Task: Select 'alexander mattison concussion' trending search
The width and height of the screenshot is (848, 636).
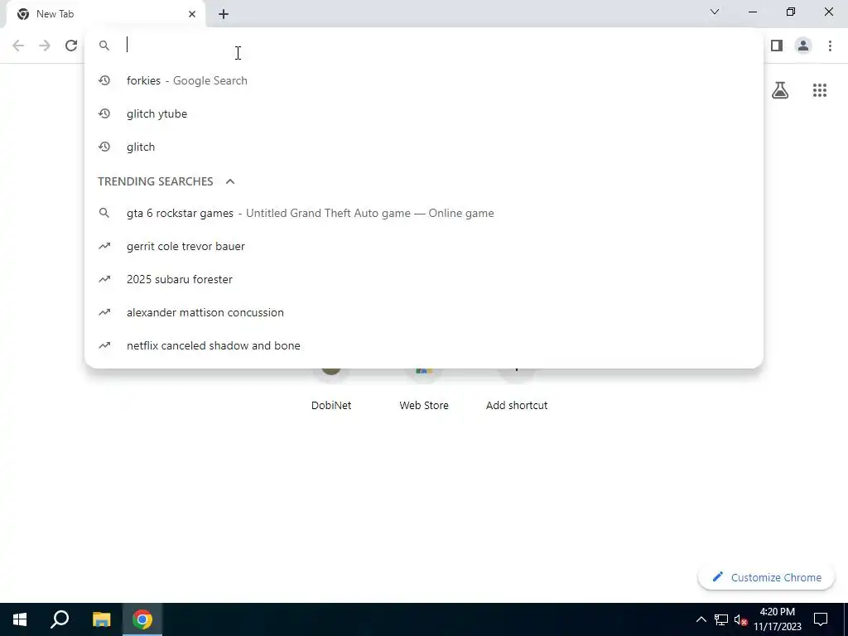Action: 424,312
